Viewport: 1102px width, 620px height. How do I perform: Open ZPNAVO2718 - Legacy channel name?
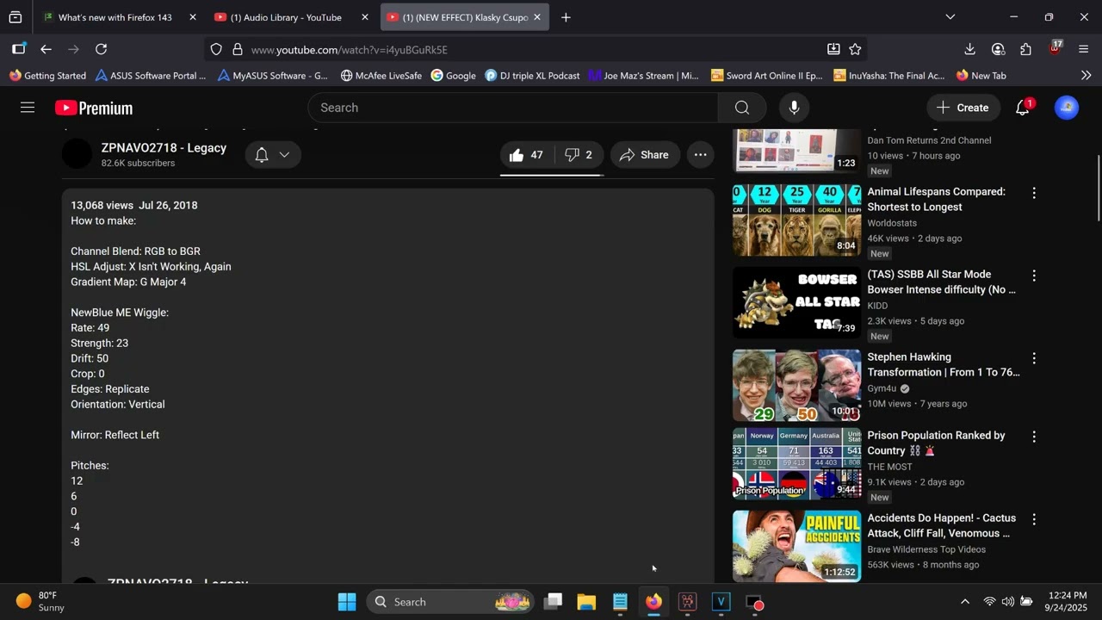pyautogui.click(x=164, y=147)
